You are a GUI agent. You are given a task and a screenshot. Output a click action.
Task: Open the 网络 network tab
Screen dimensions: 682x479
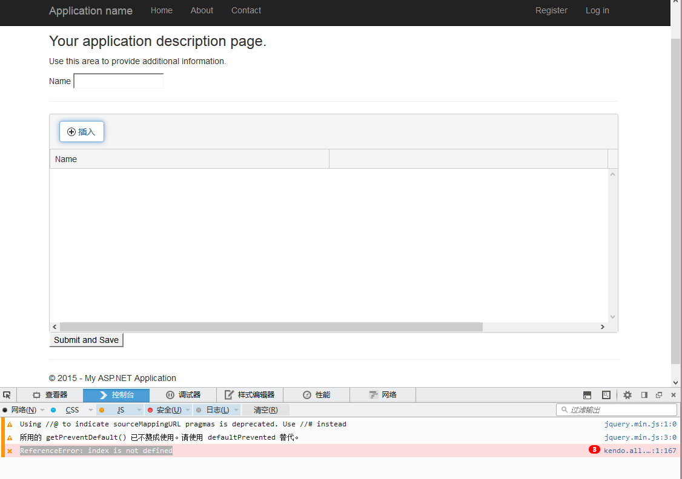(x=383, y=395)
